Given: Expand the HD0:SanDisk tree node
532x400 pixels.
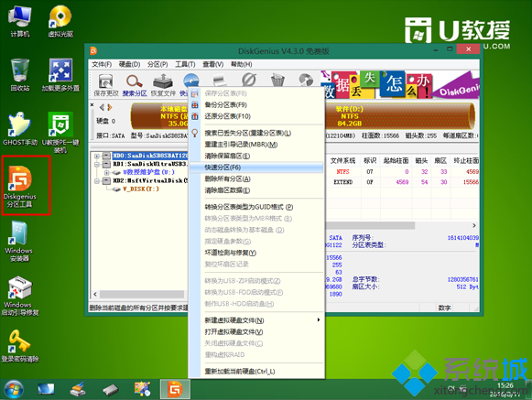Looking at the screenshot, I should (97, 156).
